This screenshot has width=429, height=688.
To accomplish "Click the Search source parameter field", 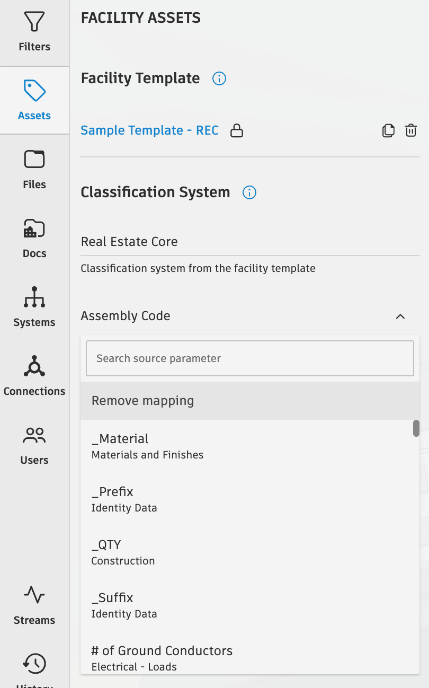I will pos(249,358).
